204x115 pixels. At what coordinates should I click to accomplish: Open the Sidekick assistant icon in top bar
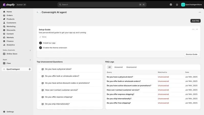(x=171, y=5)
